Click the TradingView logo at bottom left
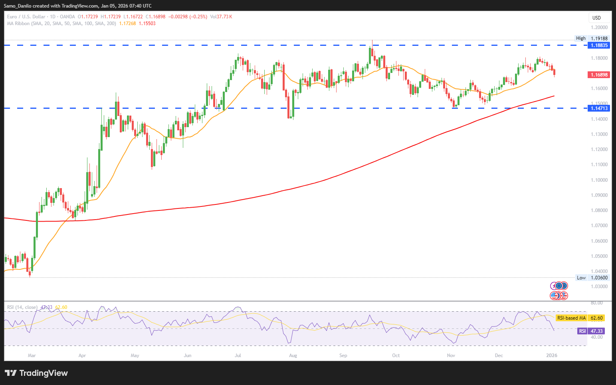This screenshot has width=616, height=385. click(x=36, y=373)
